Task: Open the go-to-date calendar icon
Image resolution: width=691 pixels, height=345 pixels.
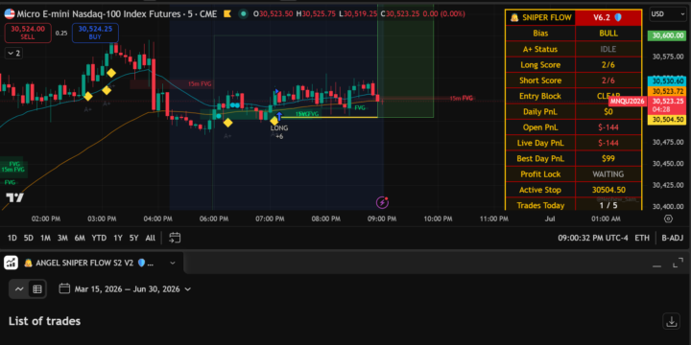Action: pos(175,238)
